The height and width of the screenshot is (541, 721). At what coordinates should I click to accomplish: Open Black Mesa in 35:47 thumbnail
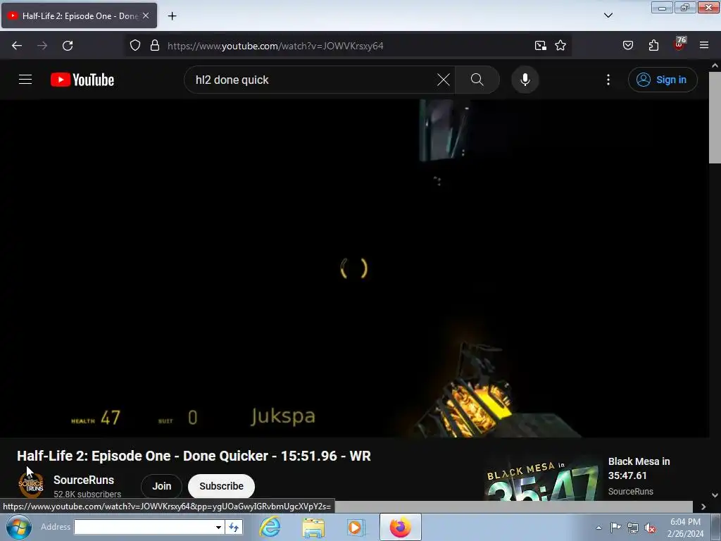[x=541, y=478]
